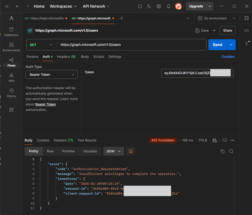The image size is (252, 215).
Task: Open the response Cookies tab
Action: coord(43,140)
